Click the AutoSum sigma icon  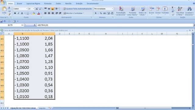[x=173, y=8]
